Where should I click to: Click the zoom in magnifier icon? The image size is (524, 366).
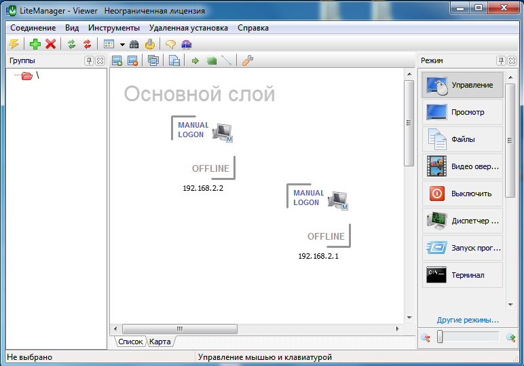[x=510, y=337]
